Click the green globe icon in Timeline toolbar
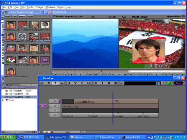187x140 pixels. tap(169, 83)
